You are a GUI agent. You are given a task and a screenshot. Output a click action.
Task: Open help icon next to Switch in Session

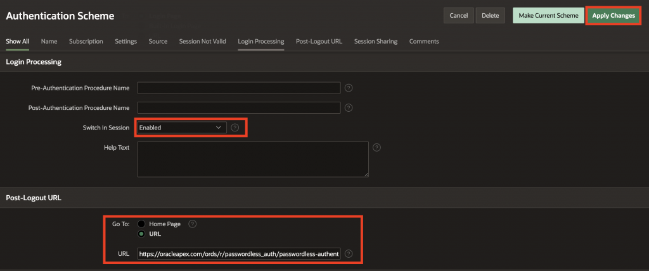(x=235, y=128)
